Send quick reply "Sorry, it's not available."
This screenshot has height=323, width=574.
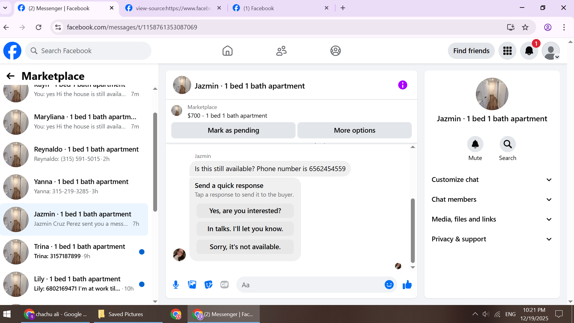click(x=245, y=247)
